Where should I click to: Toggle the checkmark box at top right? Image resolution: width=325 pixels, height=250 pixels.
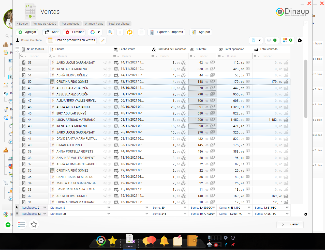306,24
